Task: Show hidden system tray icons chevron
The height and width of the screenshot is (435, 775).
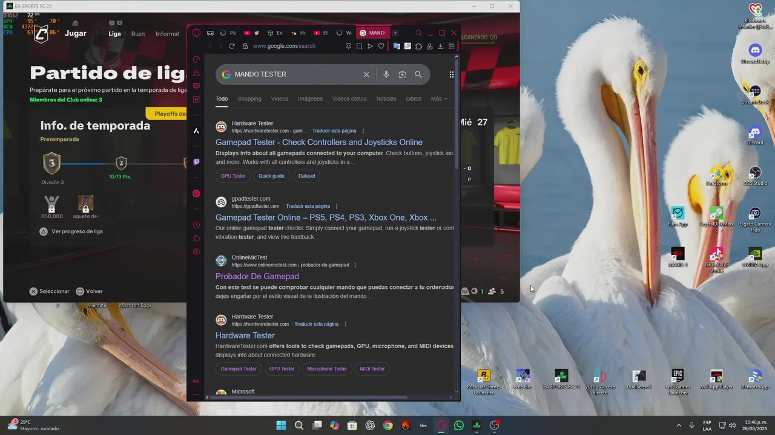Action: coord(678,425)
